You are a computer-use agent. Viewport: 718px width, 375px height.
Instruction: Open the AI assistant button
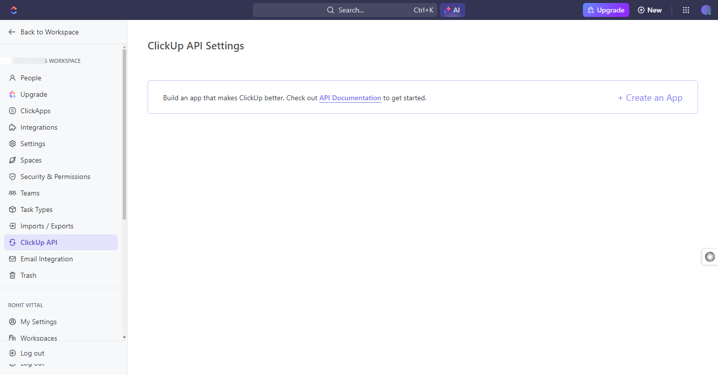tap(452, 10)
